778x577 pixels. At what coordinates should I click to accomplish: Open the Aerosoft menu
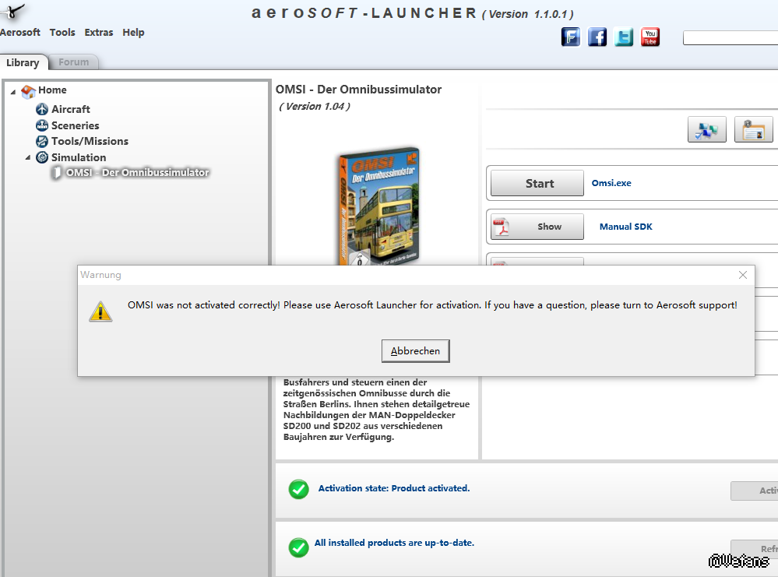tap(19, 32)
